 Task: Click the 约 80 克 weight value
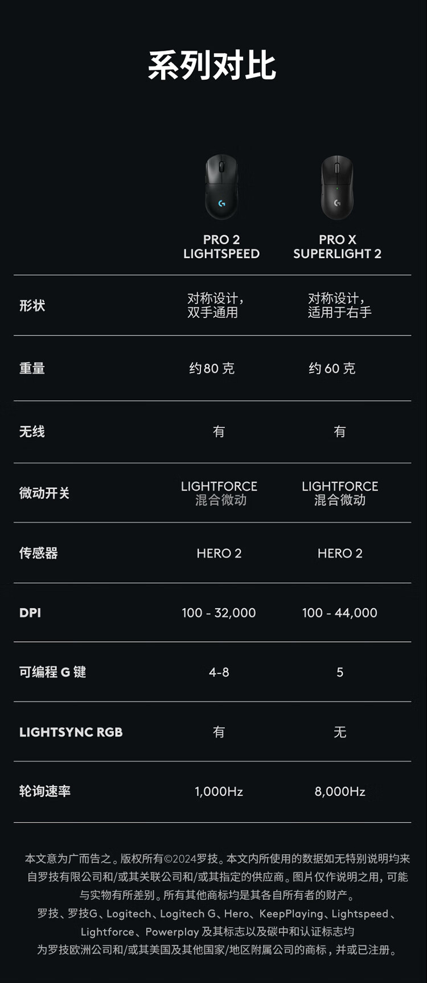pyautogui.click(x=212, y=368)
